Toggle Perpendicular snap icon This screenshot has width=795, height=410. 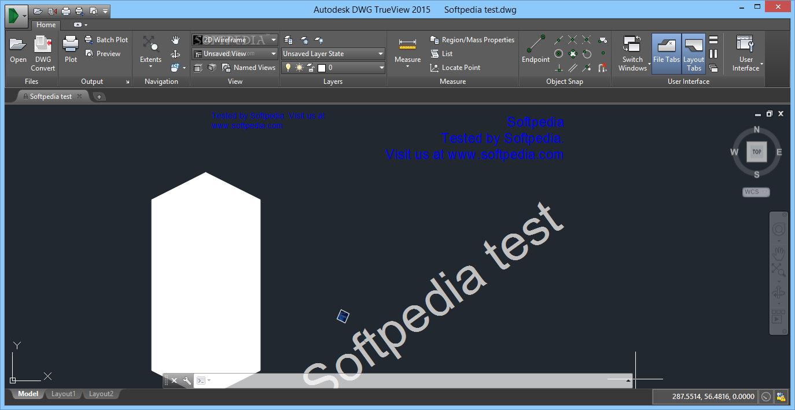tap(558, 68)
